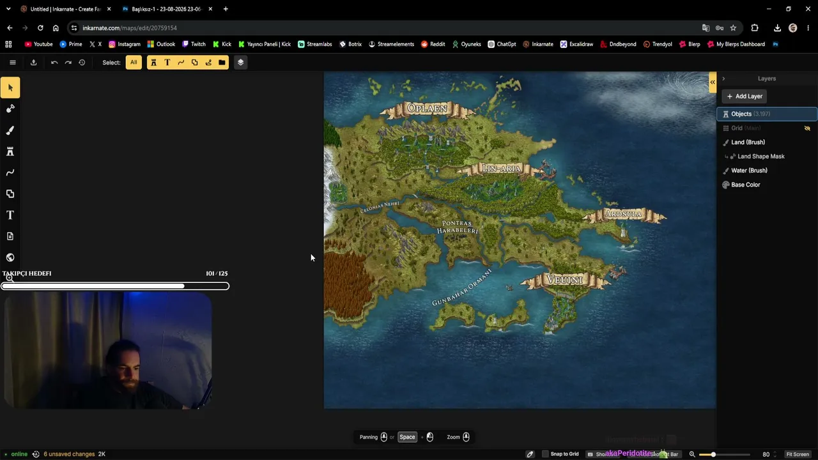Pick the Stamp tower tool
The width and height of the screenshot is (818, 460).
10,151
